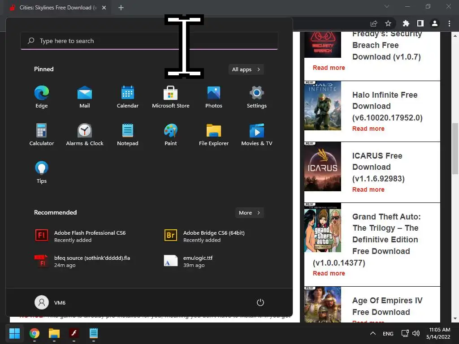The width and height of the screenshot is (459, 344).
Task: Expand All apps list
Action: 246,69
